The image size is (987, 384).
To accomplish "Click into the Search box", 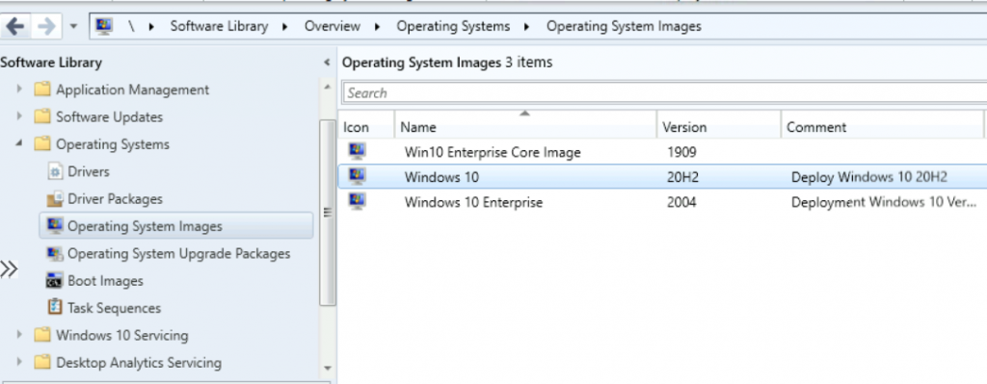I will [665, 93].
